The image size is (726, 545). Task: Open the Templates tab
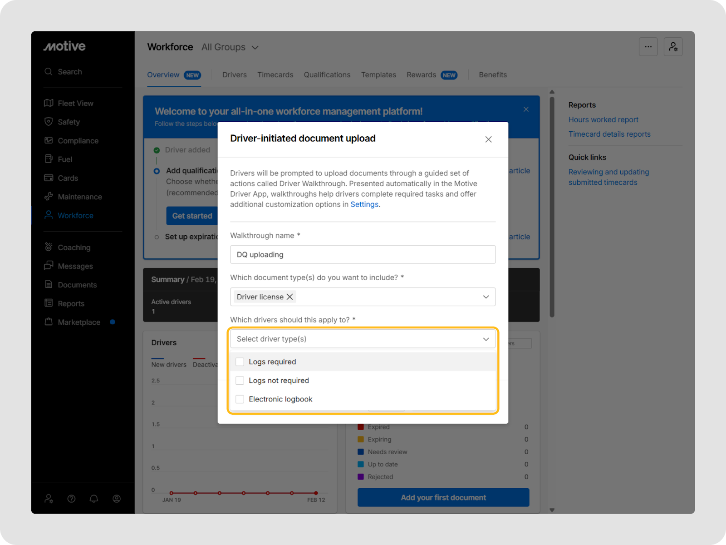click(378, 75)
